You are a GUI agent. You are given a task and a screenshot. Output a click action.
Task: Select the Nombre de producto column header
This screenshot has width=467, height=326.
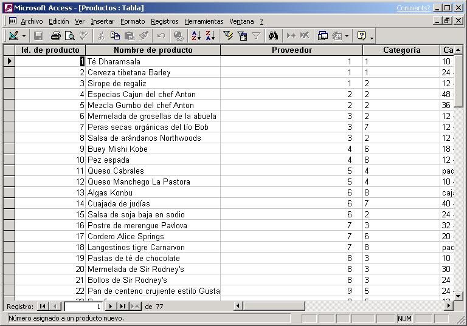tap(153, 50)
